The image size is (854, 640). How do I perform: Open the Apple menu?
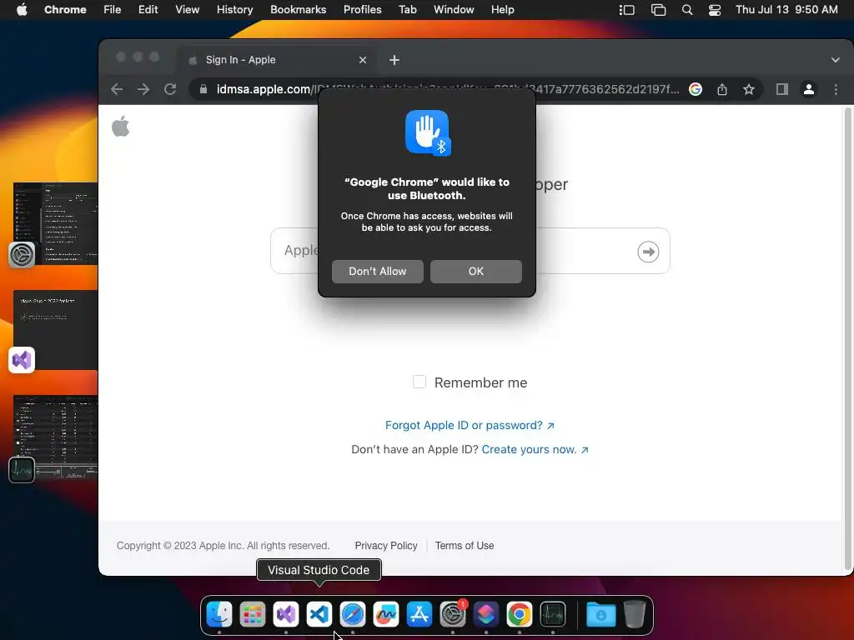[22, 10]
